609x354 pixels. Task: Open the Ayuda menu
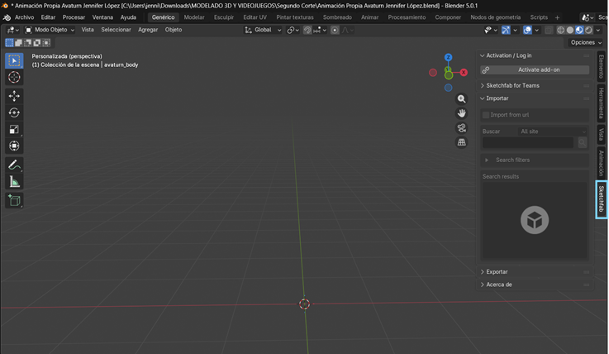(x=128, y=17)
